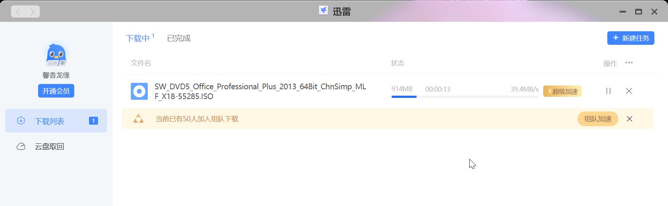
Task: Open the VIP bird avatar profile
Action: (x=56, y=53)
